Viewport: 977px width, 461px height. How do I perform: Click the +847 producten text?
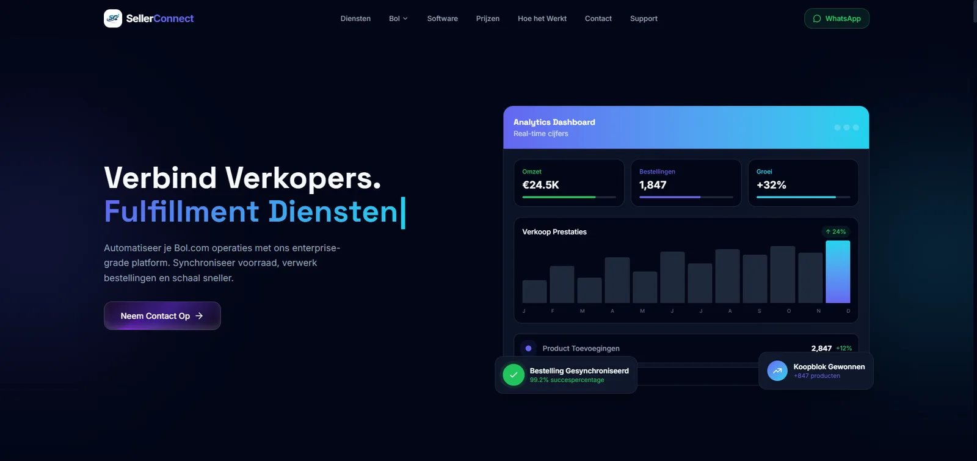click(817, 376)
